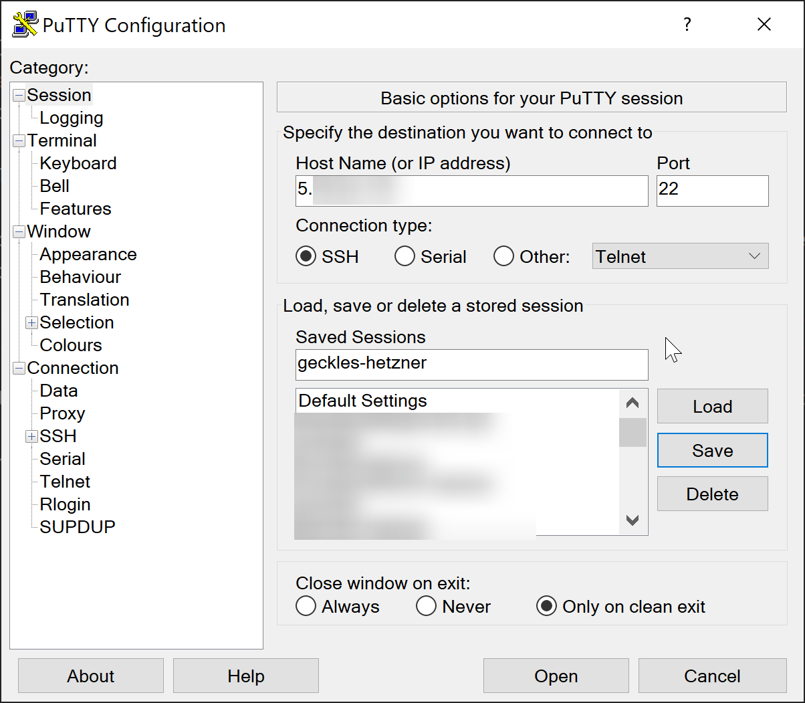Open the Proxy settings category
The width and height of the screenshot is (805, 703).
click(62, 413)
